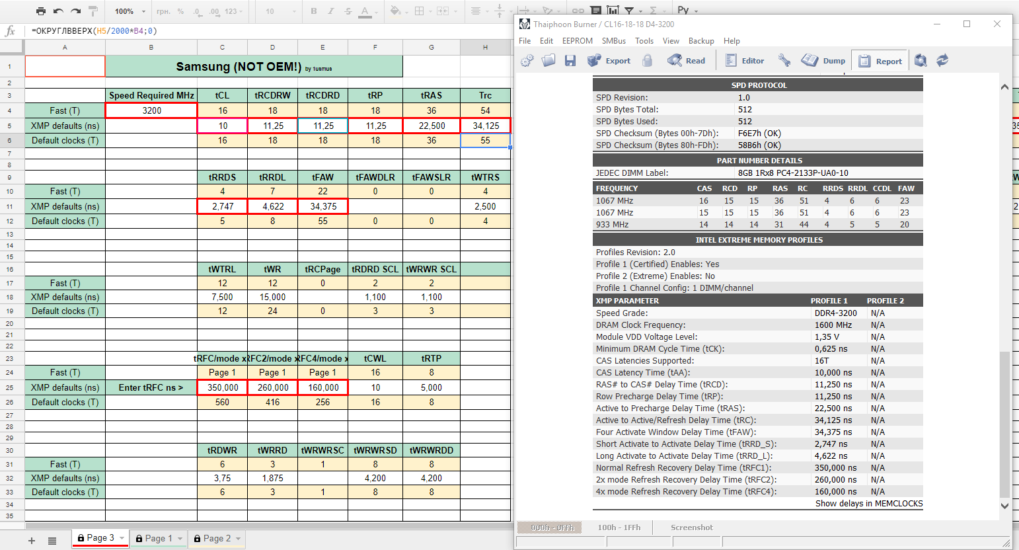Open the all sheets list icon
1019x550 pixels.
pos(52,541)
